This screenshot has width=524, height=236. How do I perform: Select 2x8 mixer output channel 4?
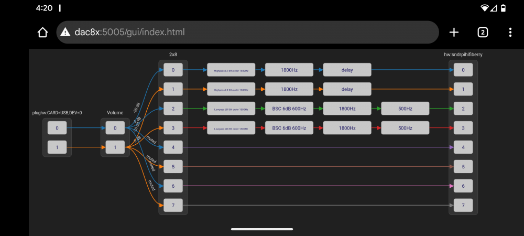173,147
